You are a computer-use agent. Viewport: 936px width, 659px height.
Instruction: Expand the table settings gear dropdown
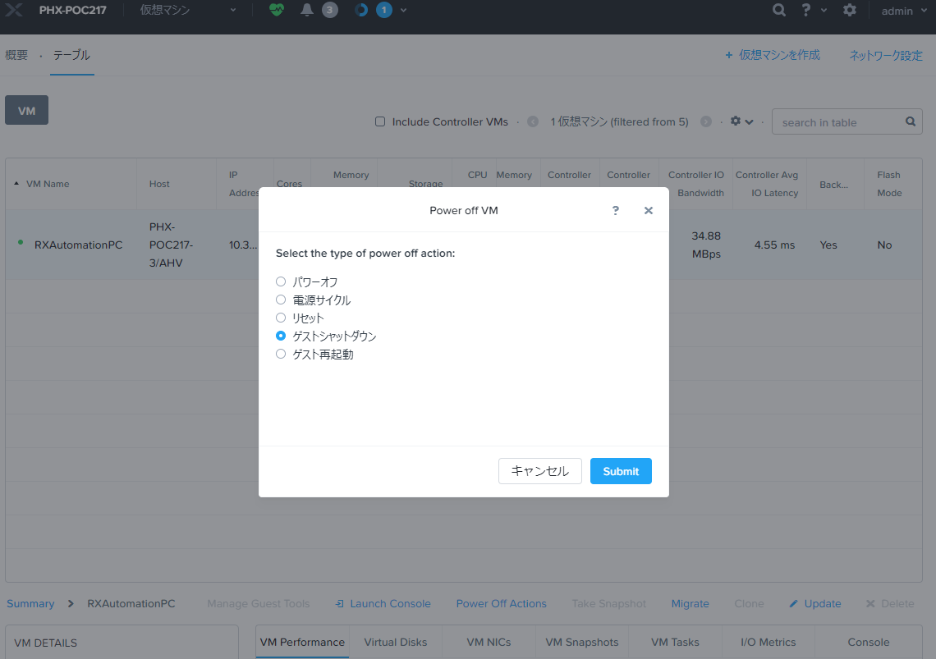coord(741,121)
